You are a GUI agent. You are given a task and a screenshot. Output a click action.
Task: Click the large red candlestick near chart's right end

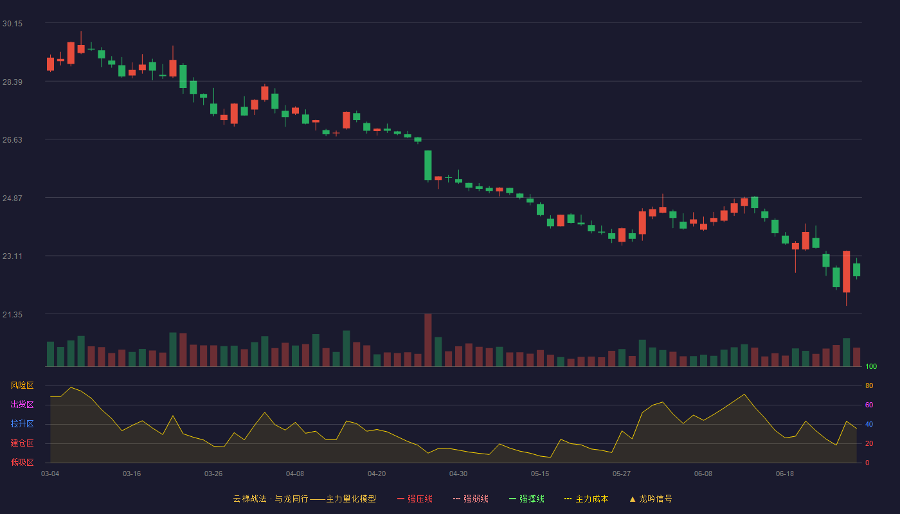[x=847, y=272]
